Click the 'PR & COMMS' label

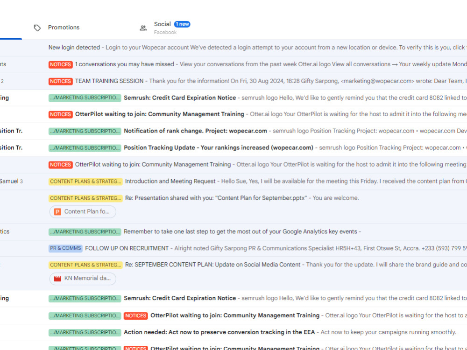[x=65, y=248]
